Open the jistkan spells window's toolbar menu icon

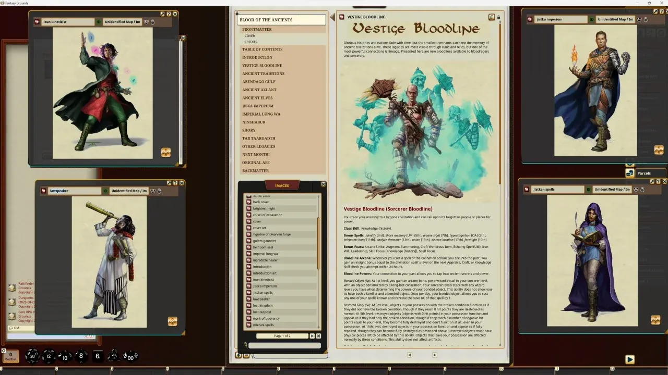coord(636,190)
